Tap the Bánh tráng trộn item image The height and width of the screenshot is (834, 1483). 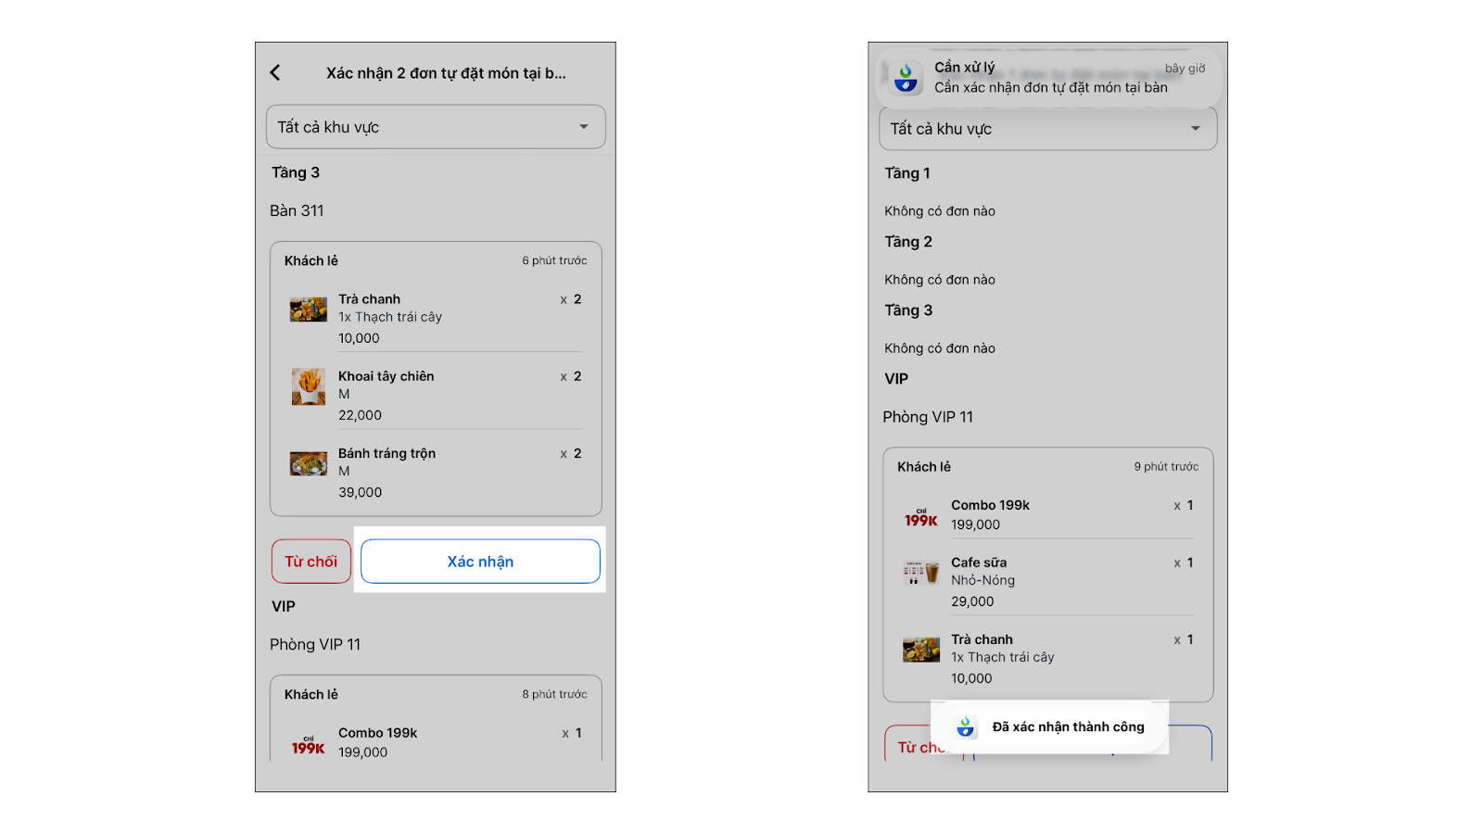tap(309, 463)
